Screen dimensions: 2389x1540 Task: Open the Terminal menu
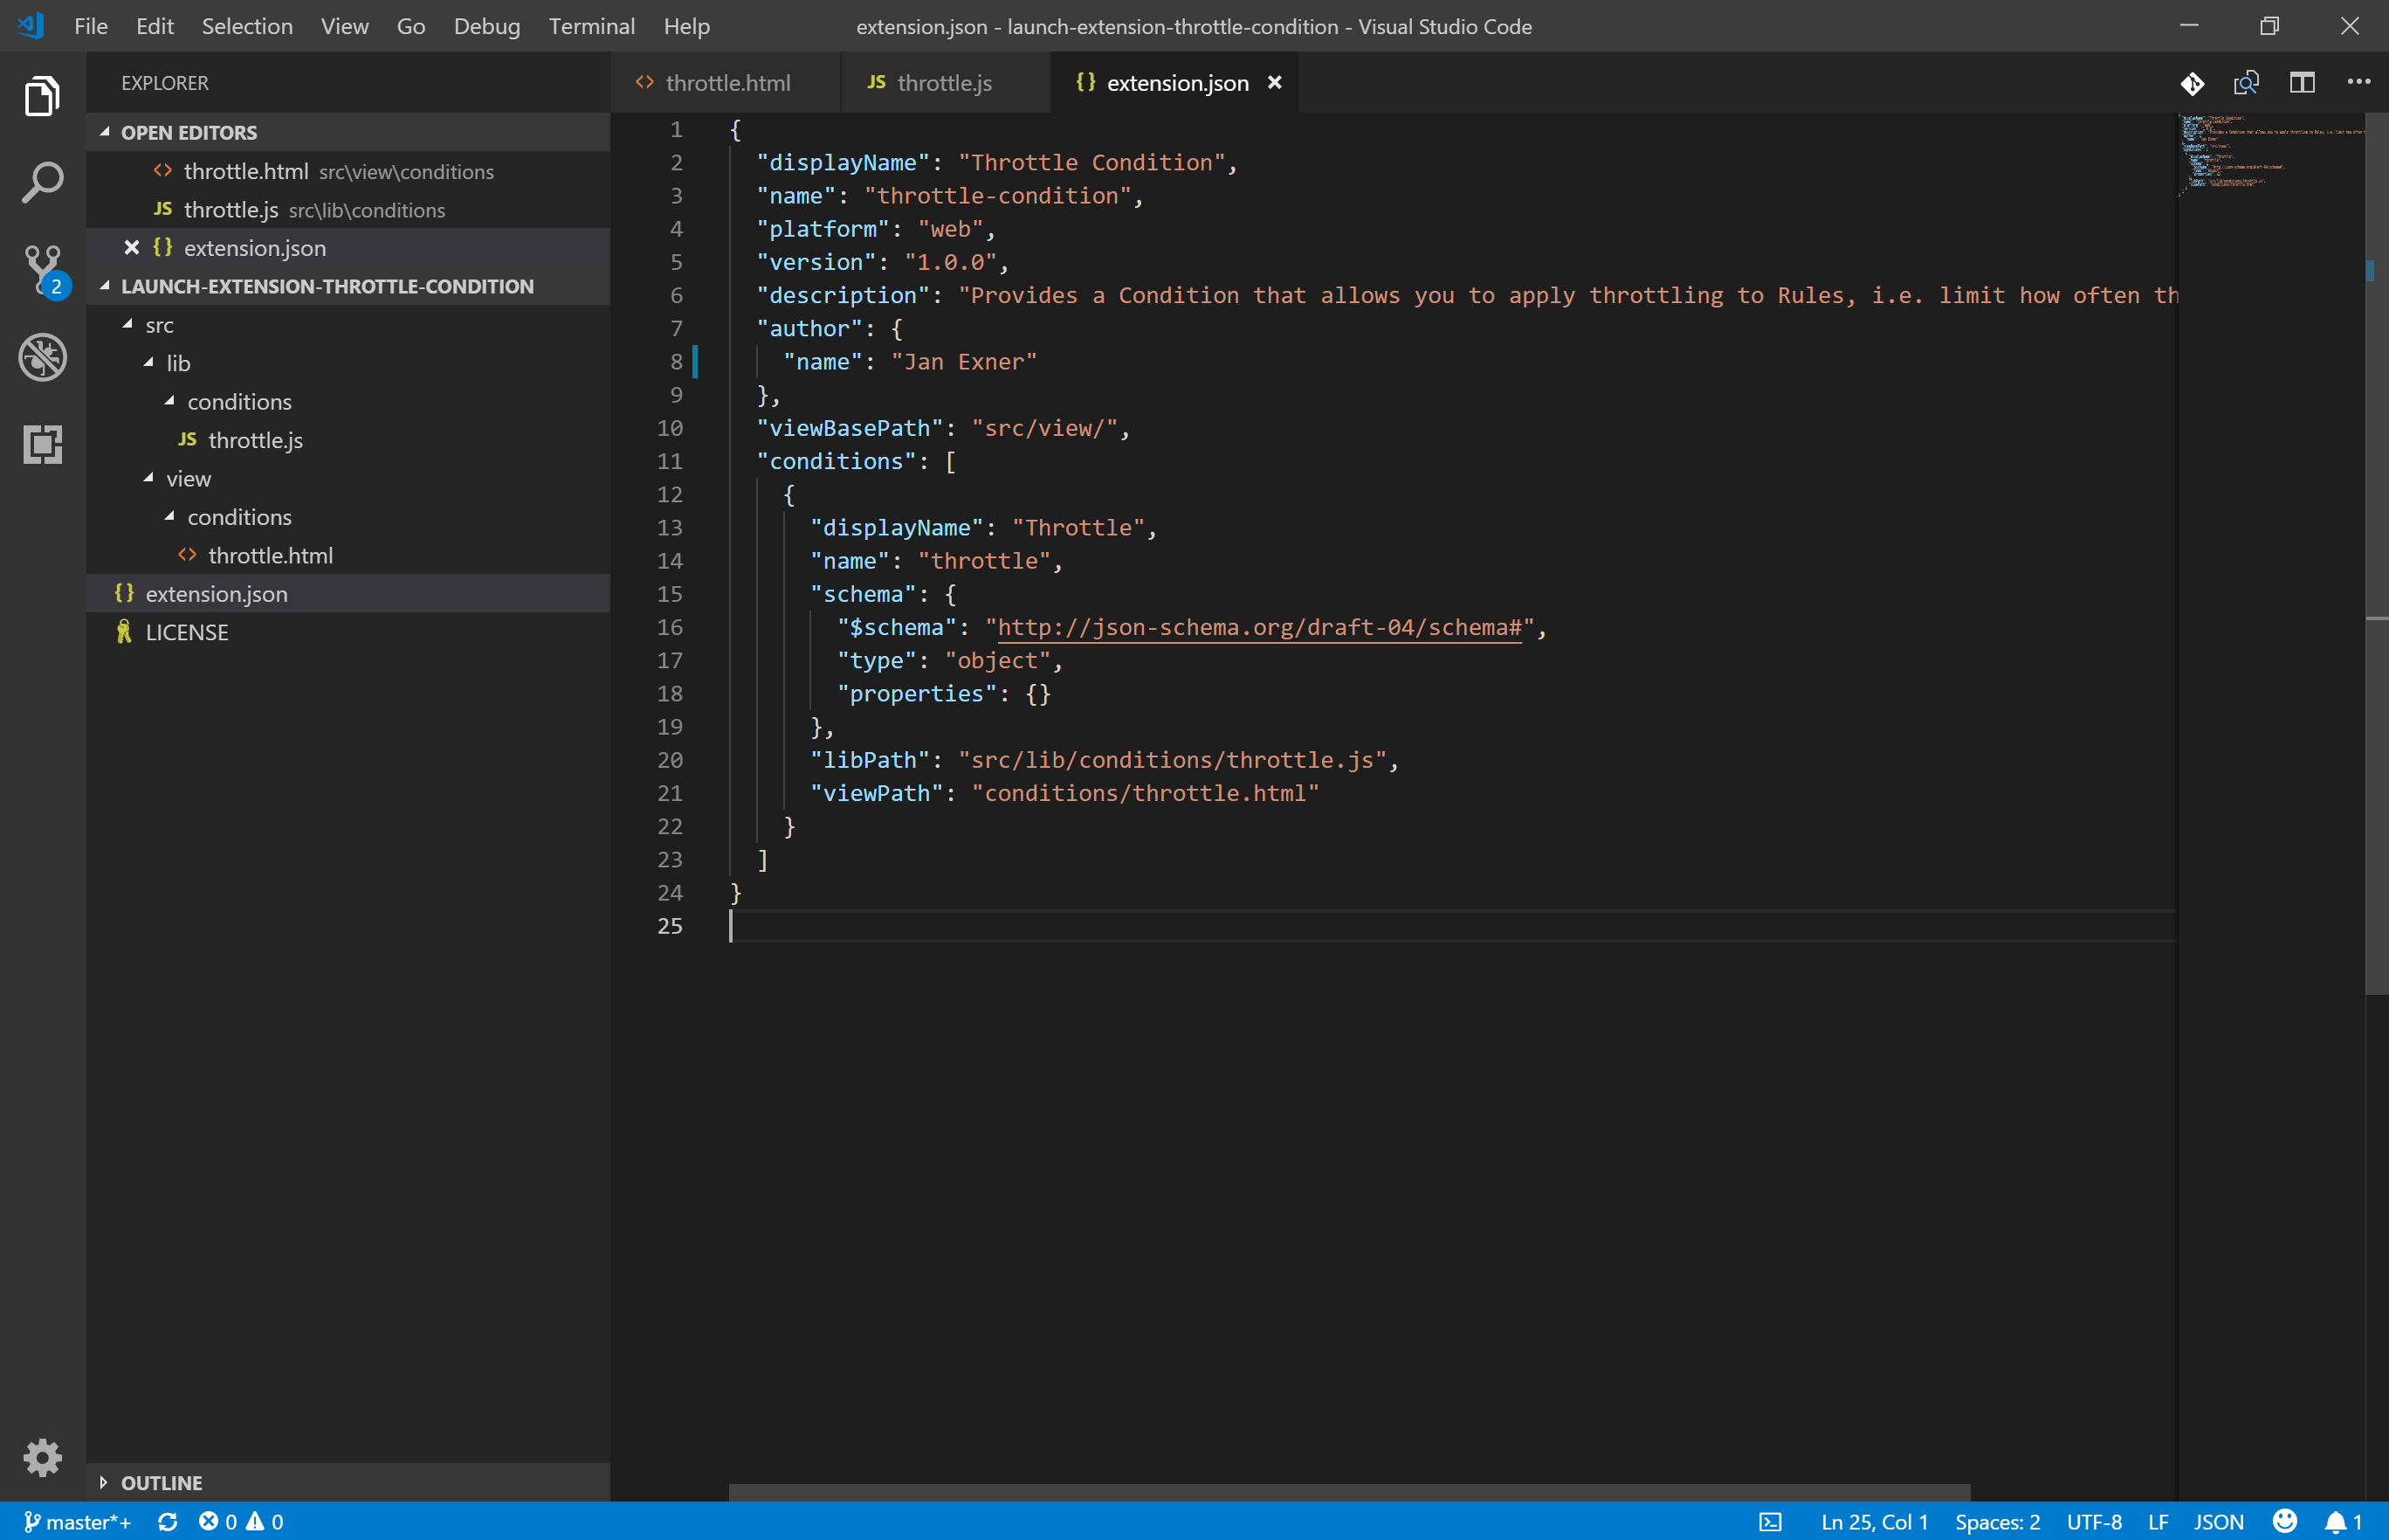tap(592, 26)
